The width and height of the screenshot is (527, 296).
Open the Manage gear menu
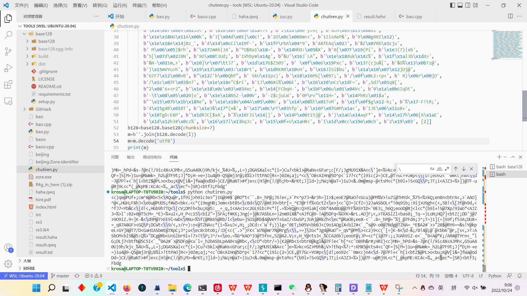point(8,264)
